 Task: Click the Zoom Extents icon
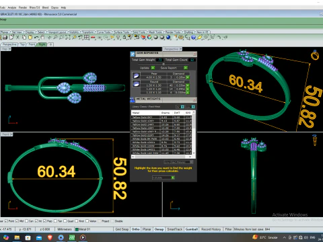coord(68,38)
